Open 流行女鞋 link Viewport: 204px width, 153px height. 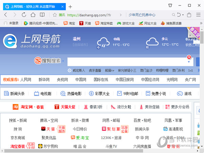pyautogui.click(x=121, y=107)
